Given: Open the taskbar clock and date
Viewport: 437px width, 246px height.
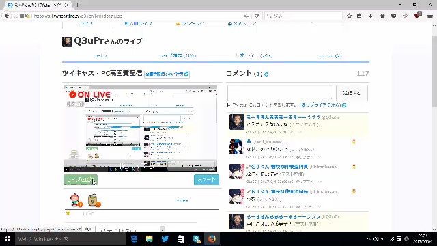Looking at the screenshot, I should pos(423,239).
